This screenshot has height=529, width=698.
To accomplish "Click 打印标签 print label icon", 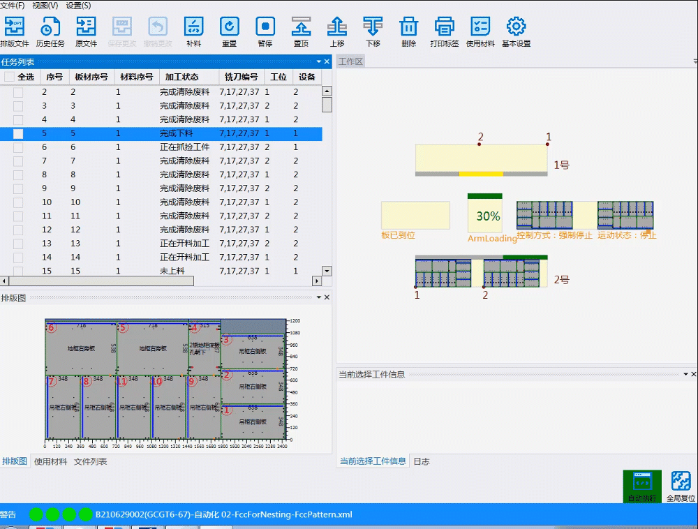I will [444, 31].
